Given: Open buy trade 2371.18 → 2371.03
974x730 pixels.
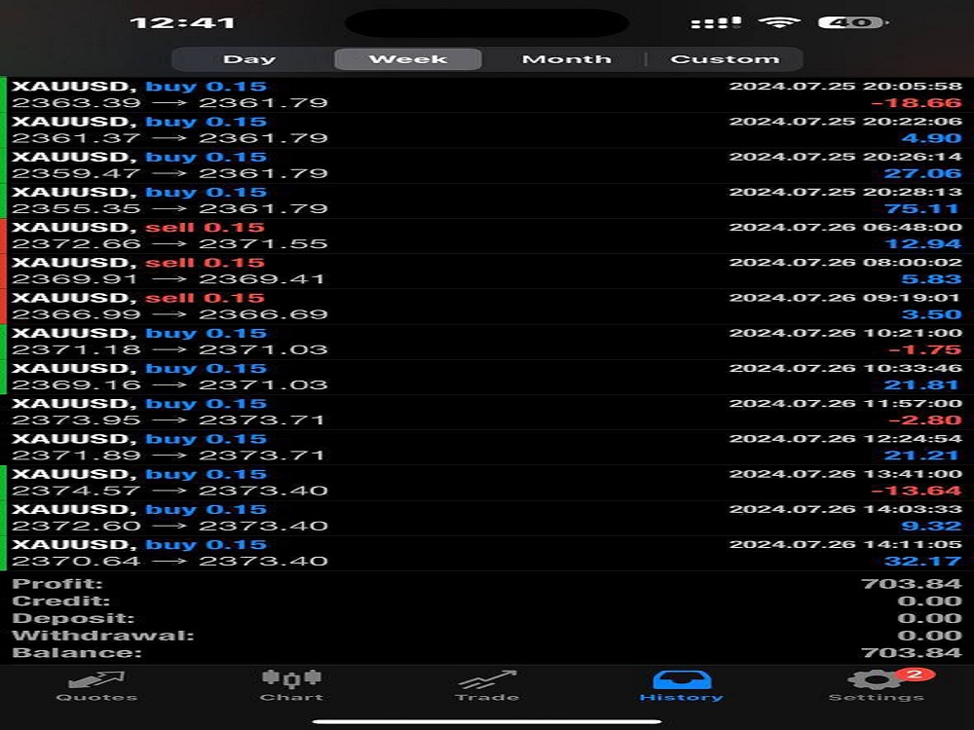Looking at the screenshot, I should pyautogui.click(x=487, y=342).
